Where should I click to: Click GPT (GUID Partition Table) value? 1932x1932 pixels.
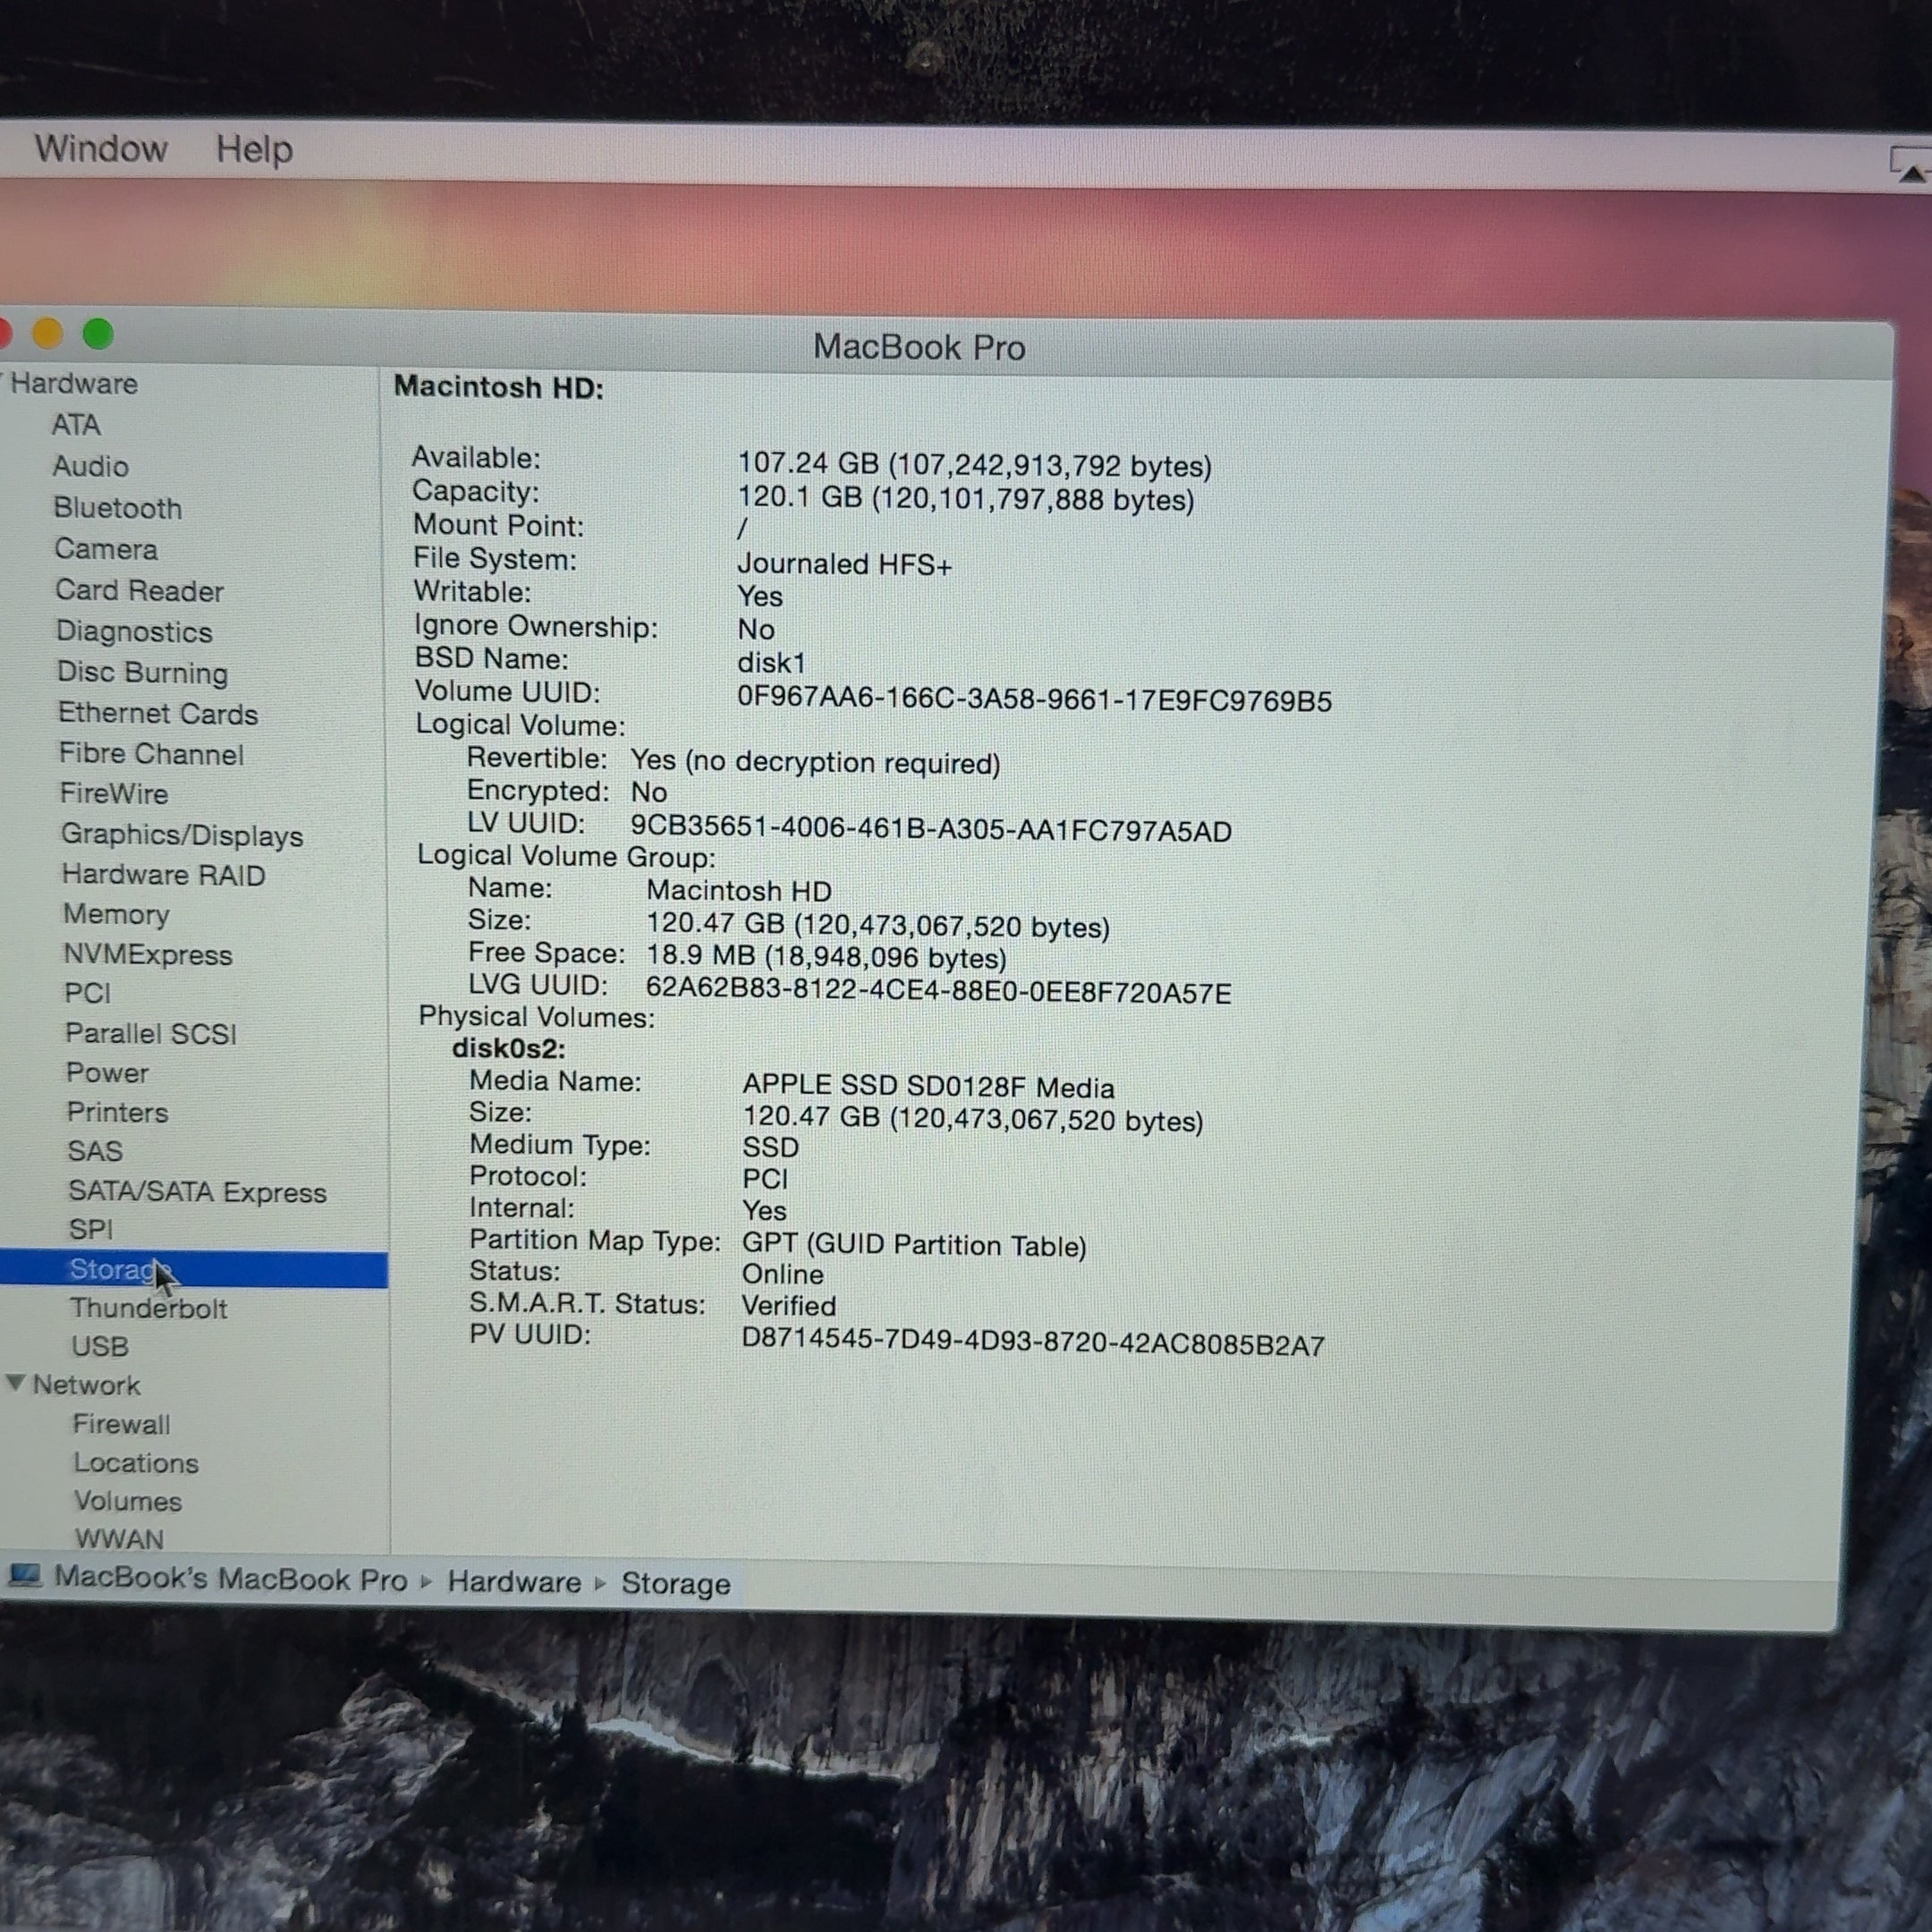(914, 1245)
